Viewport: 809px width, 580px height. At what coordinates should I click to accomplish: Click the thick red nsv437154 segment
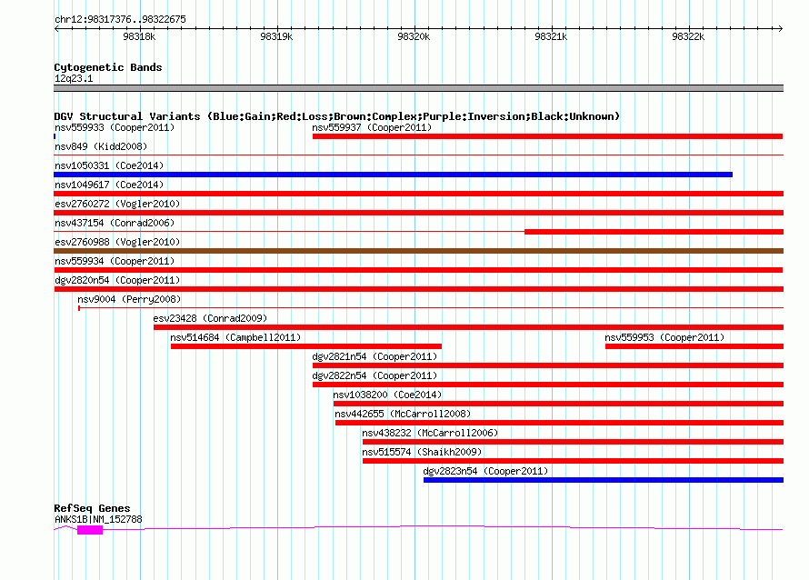654,232
